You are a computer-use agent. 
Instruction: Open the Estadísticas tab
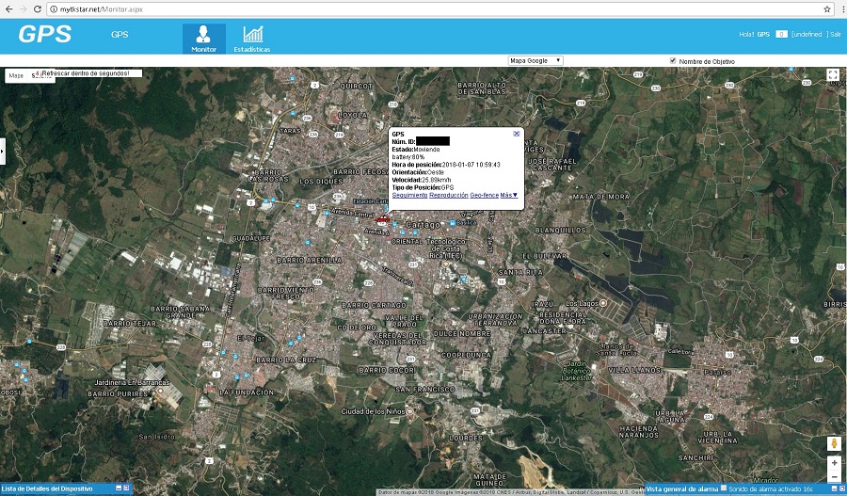(x=252, y=39)
